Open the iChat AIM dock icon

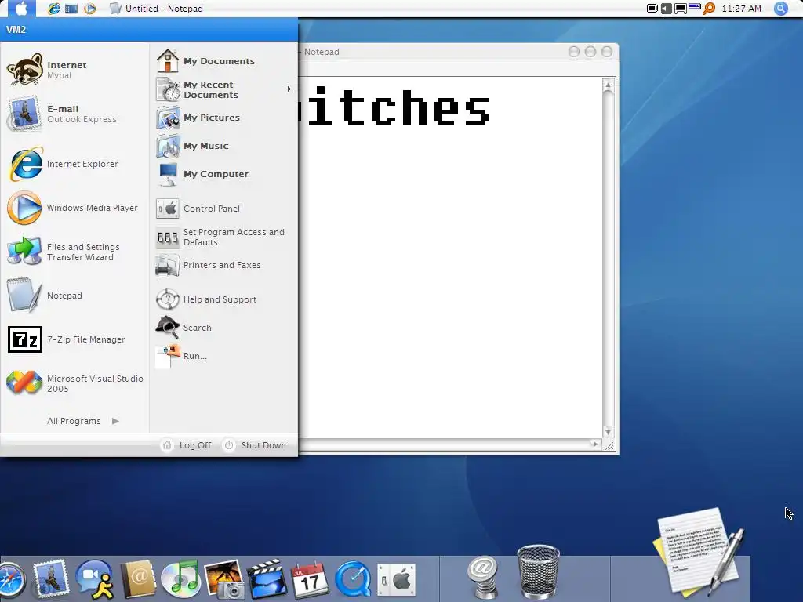(x=95, y=579)
